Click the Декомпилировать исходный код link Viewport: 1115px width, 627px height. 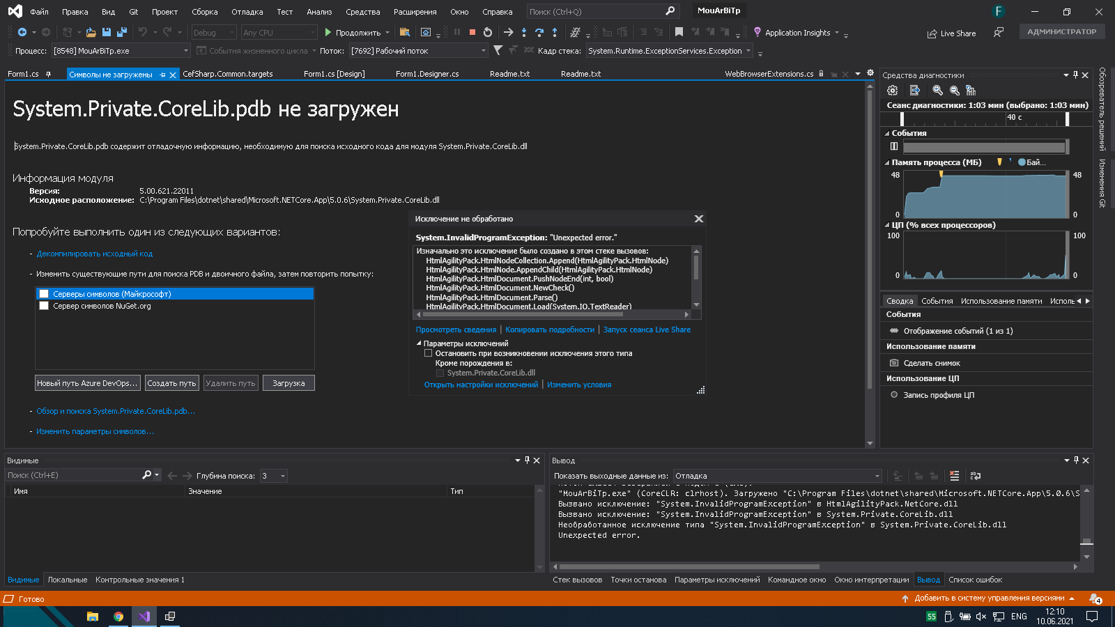95,254
